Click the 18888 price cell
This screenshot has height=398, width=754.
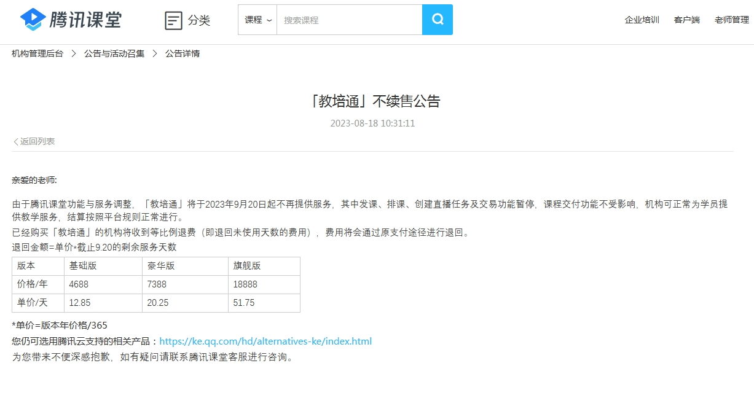264,284
